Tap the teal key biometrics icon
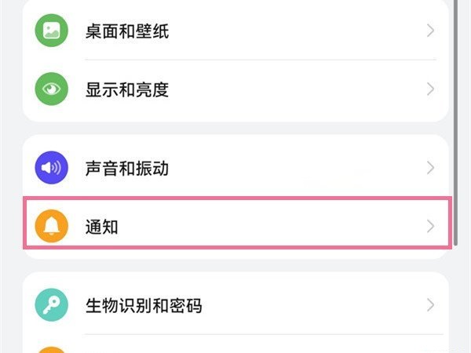The image size is (471, 353). (53, 305)
